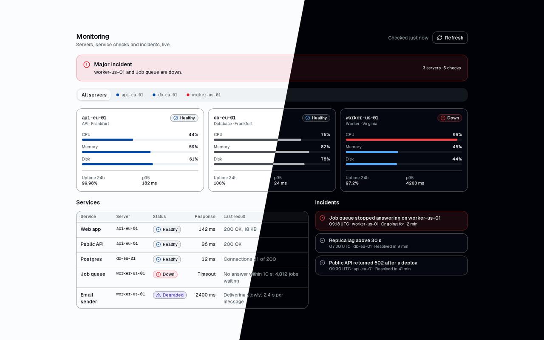The image size is (544, 340).
Task: Click the Response column header
Action: point(205,216)
